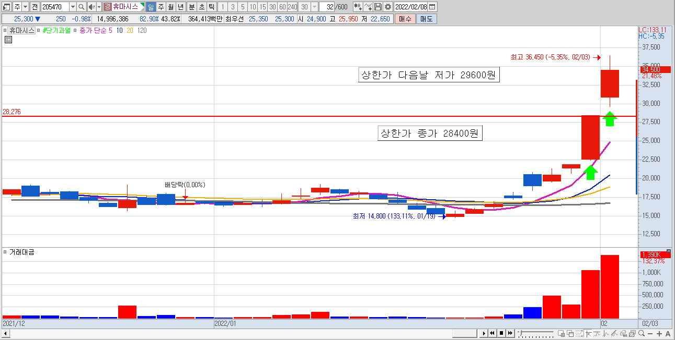Click the zoom magnifier icon at bottom right
This screenshot has width=675, height=340.
click(x=642, y=333)
